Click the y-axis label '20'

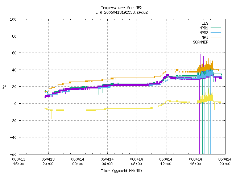[14, 87]
